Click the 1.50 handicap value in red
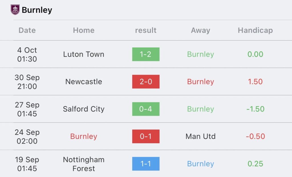Screen dimensions: 292x177 (255, 81)
